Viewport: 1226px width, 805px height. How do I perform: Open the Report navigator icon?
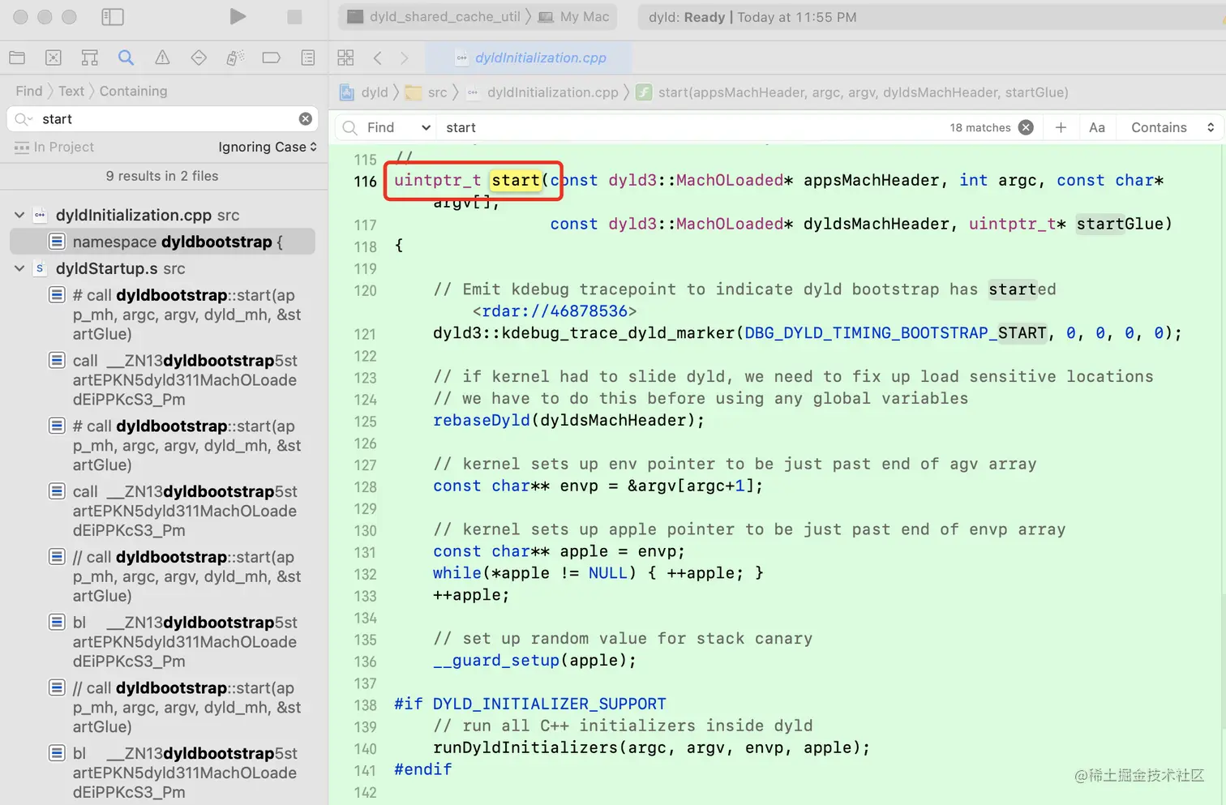point(308,58)
